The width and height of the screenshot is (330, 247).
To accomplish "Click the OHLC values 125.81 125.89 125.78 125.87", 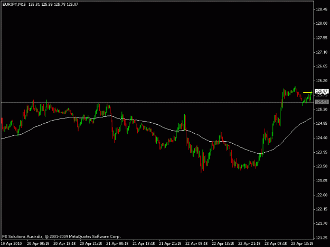I will coord(53,4).
